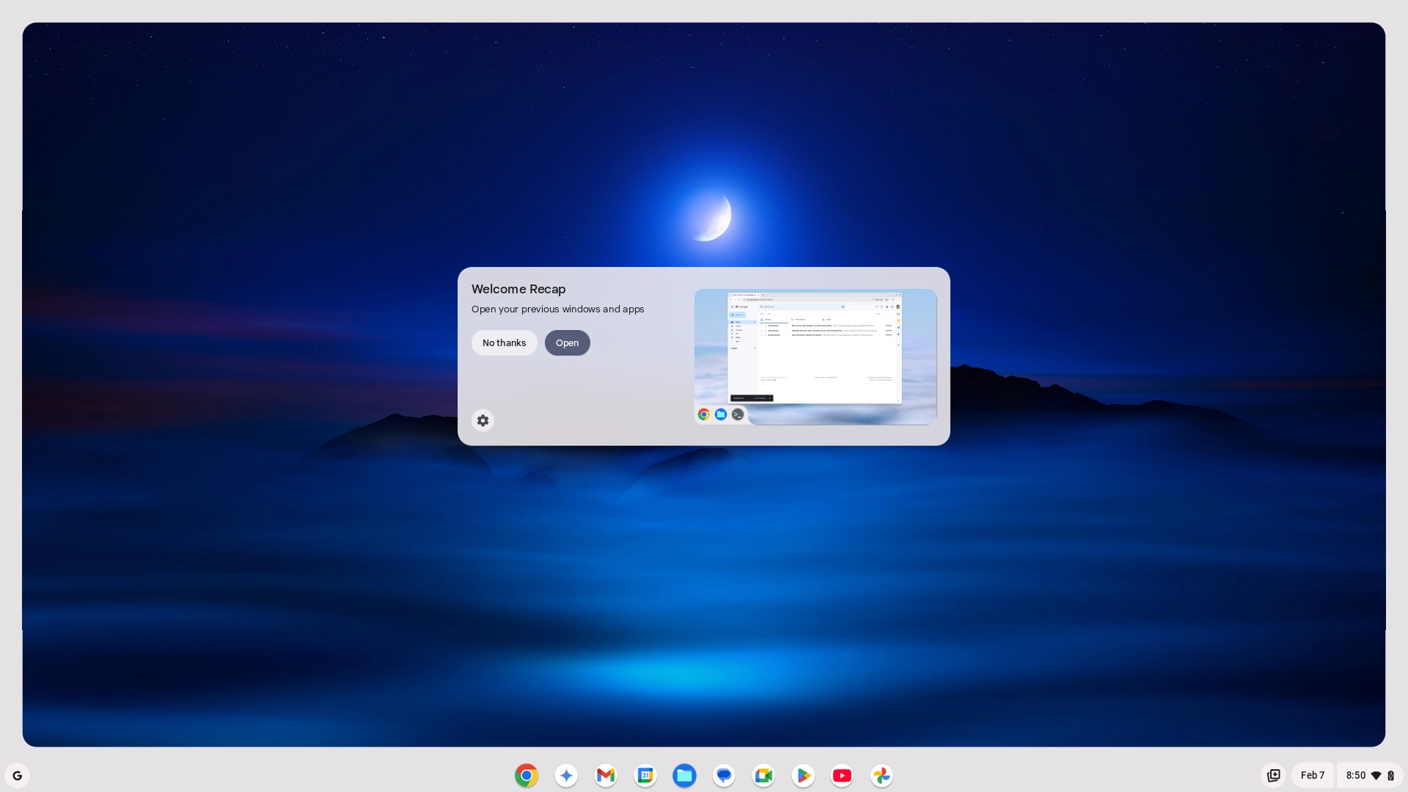The width and height of the screenshot is (1408, 792).
Task: Open the launcher G button
Action: 18,775
